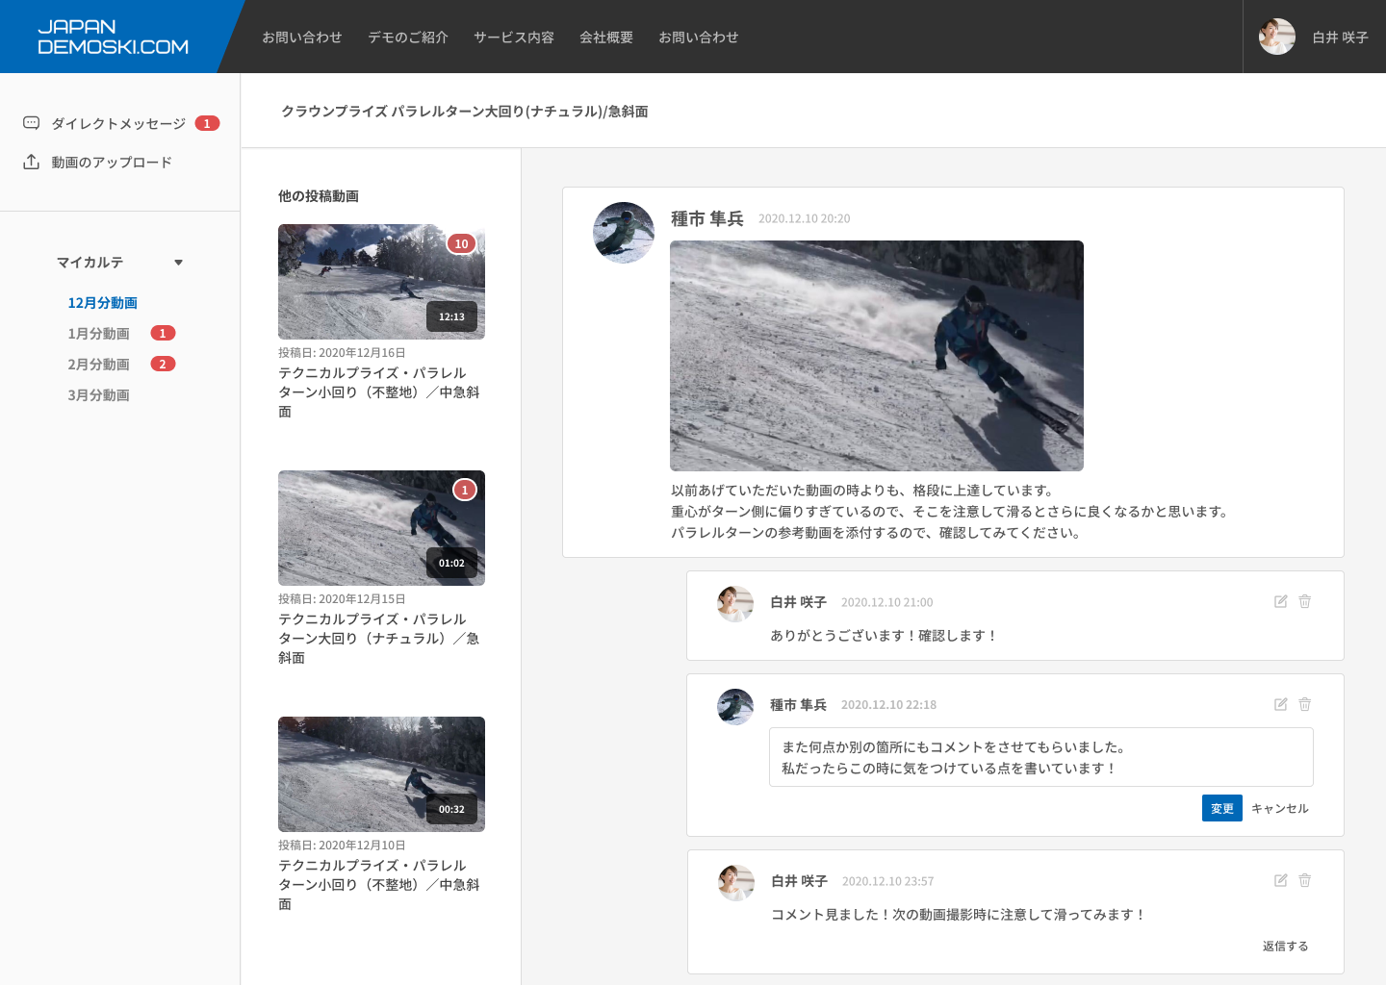Click inside the comment edit text box
The image size is (1386, 985).
tap(1040, 757)
